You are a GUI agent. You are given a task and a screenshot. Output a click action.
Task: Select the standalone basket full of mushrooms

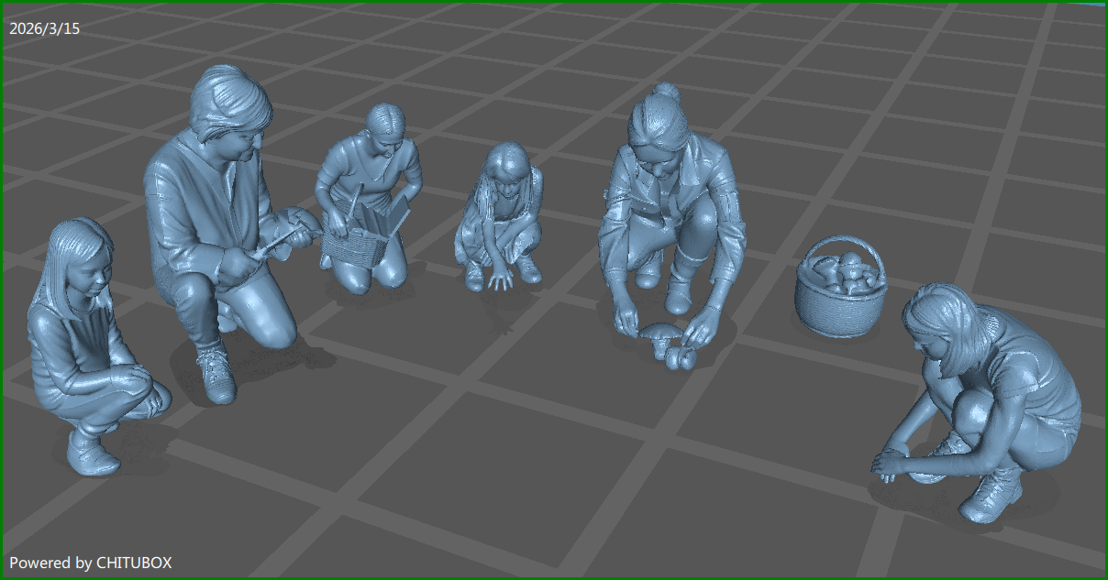click(x=840, y=286)
